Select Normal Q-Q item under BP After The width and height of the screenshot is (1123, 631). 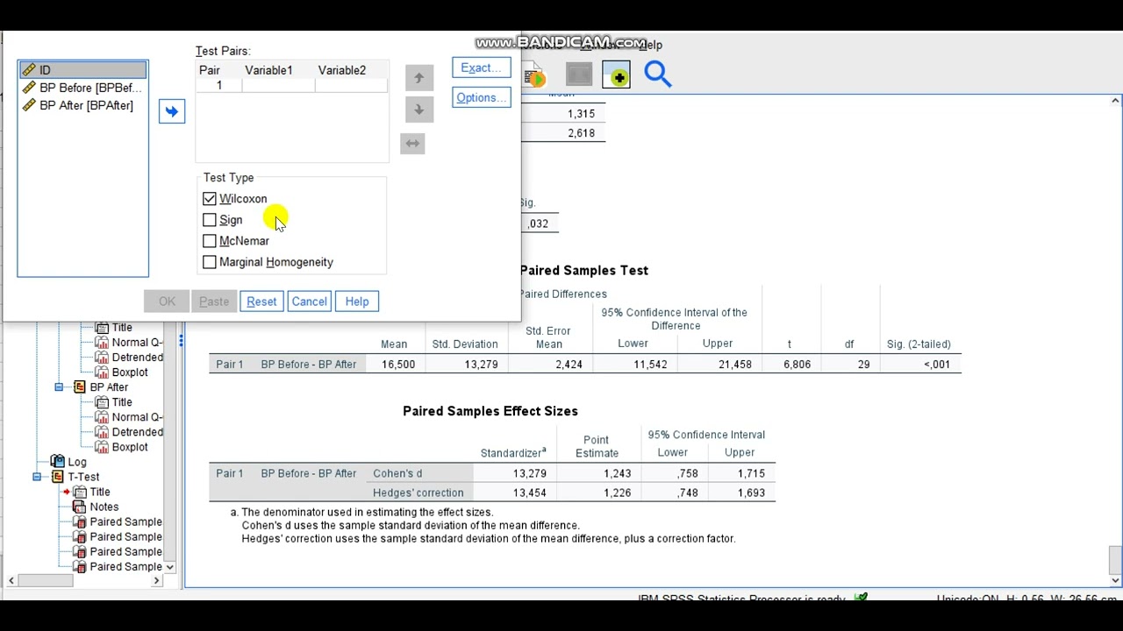(136, 417)
